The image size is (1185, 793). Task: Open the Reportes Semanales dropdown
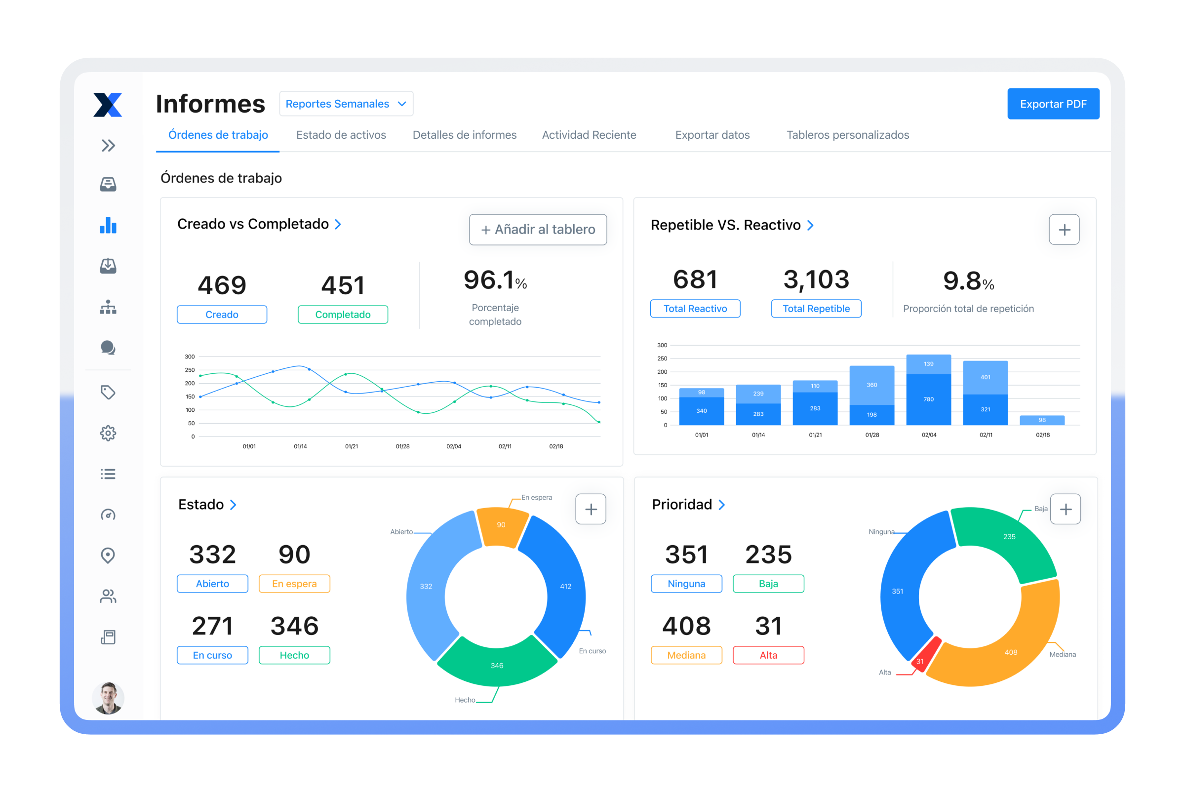pyautogui.click(x=346, y=104)
